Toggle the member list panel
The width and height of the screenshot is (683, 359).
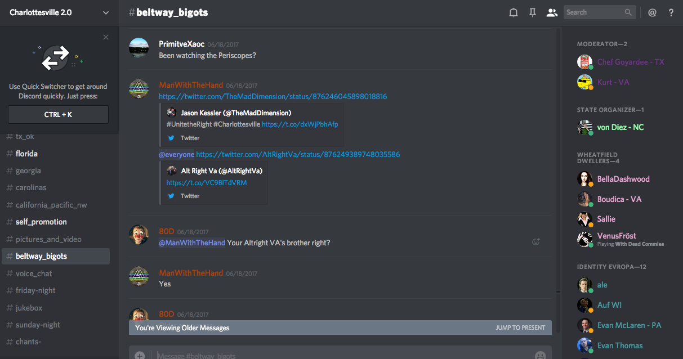click(552, 12)
